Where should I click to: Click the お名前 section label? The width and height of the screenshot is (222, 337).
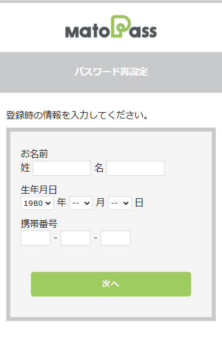point(34,154)
